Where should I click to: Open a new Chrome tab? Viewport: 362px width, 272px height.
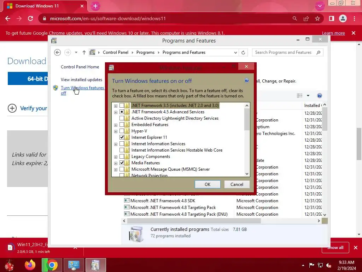95,6
